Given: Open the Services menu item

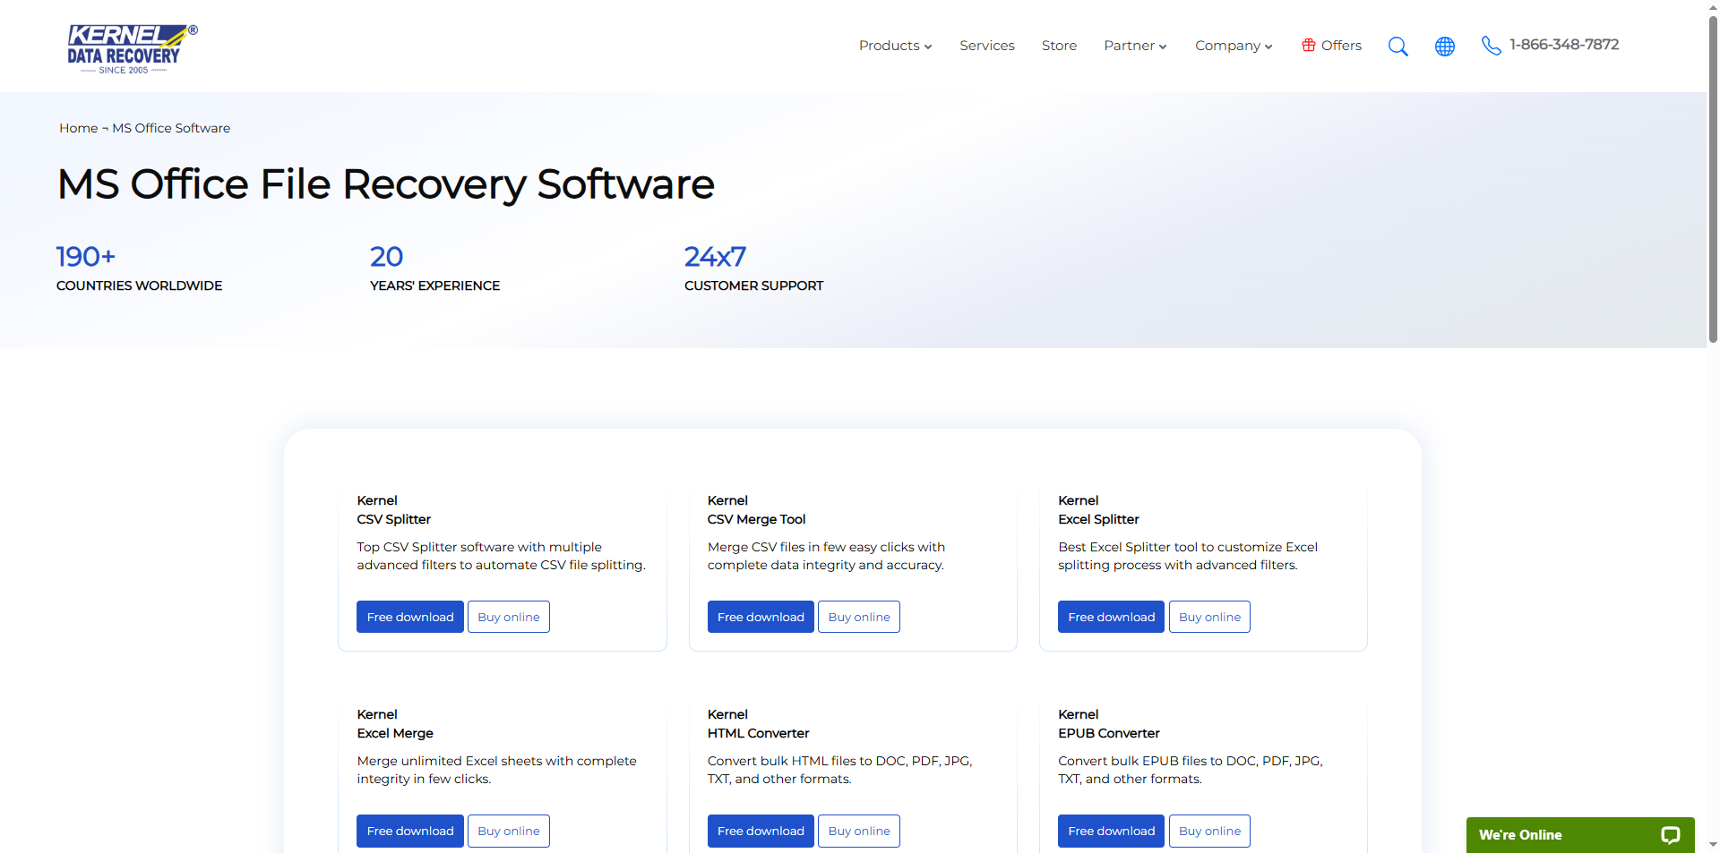Looking at the screenshot, I should click(x=986, y=46).
